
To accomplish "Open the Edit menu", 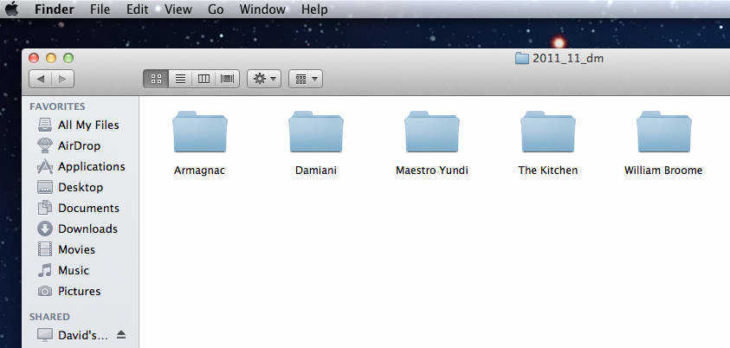I will pyautogui.click(x=137, y=10).
